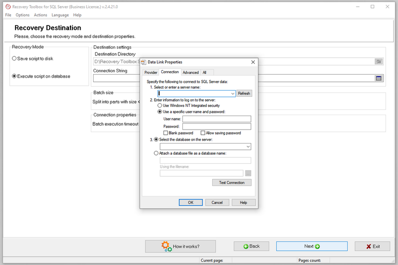
Task: Open the Actions menu
Action: [x=41, y=15]
